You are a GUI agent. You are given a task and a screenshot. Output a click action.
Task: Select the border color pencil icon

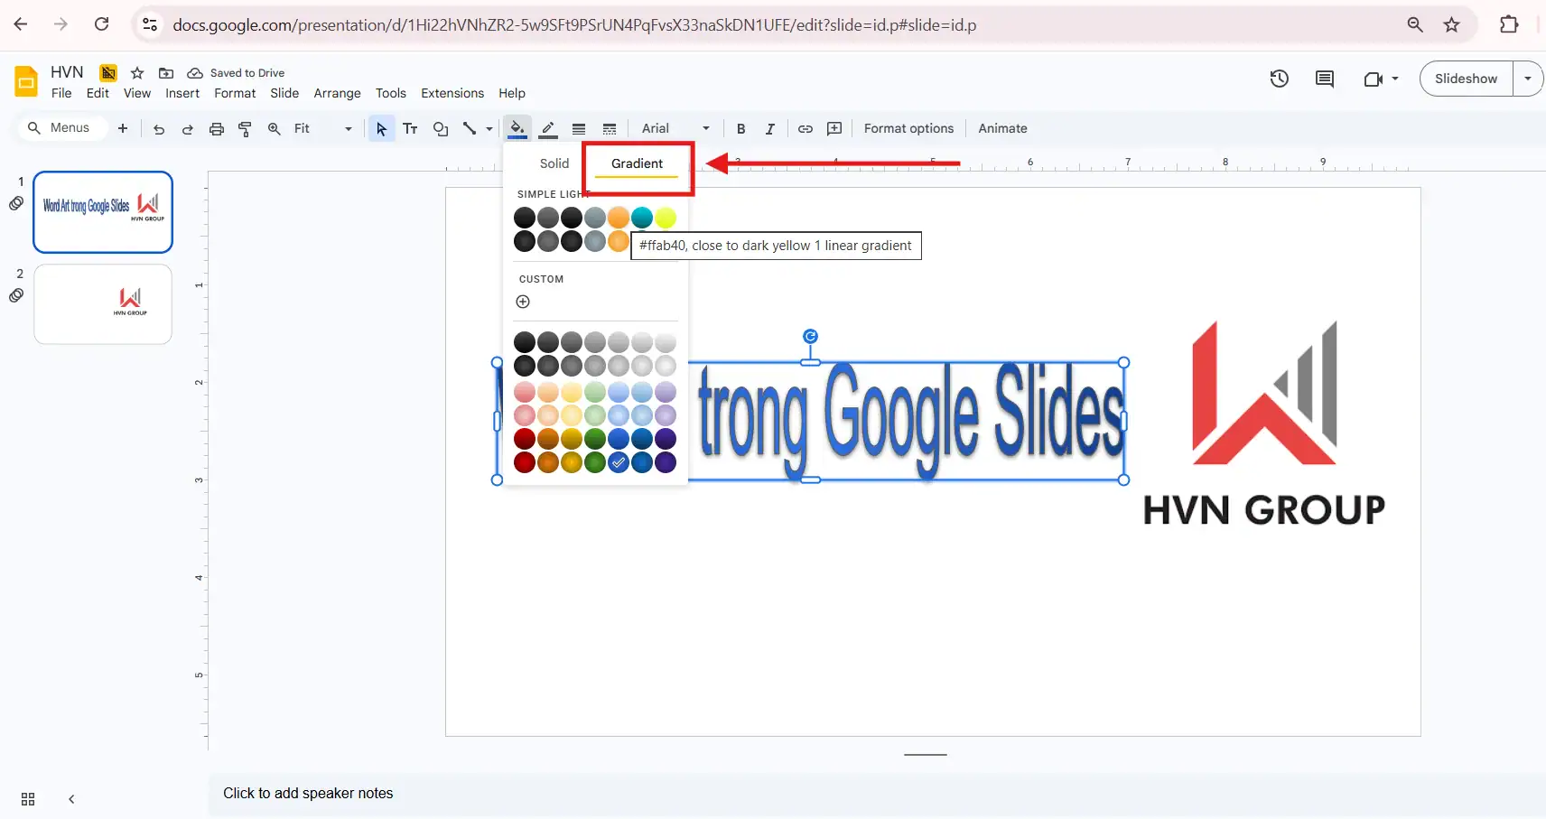(548, 128)
